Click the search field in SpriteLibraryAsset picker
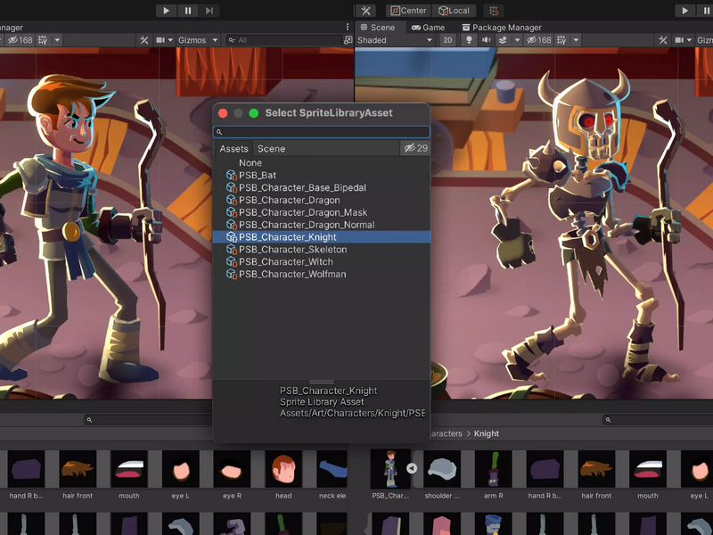The height and width of the screenshot is (535, 713). (322, 132)
